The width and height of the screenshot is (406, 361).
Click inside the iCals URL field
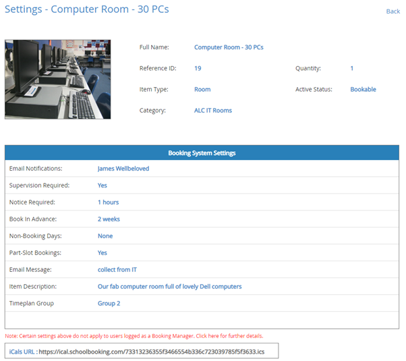tap(142, 351)
